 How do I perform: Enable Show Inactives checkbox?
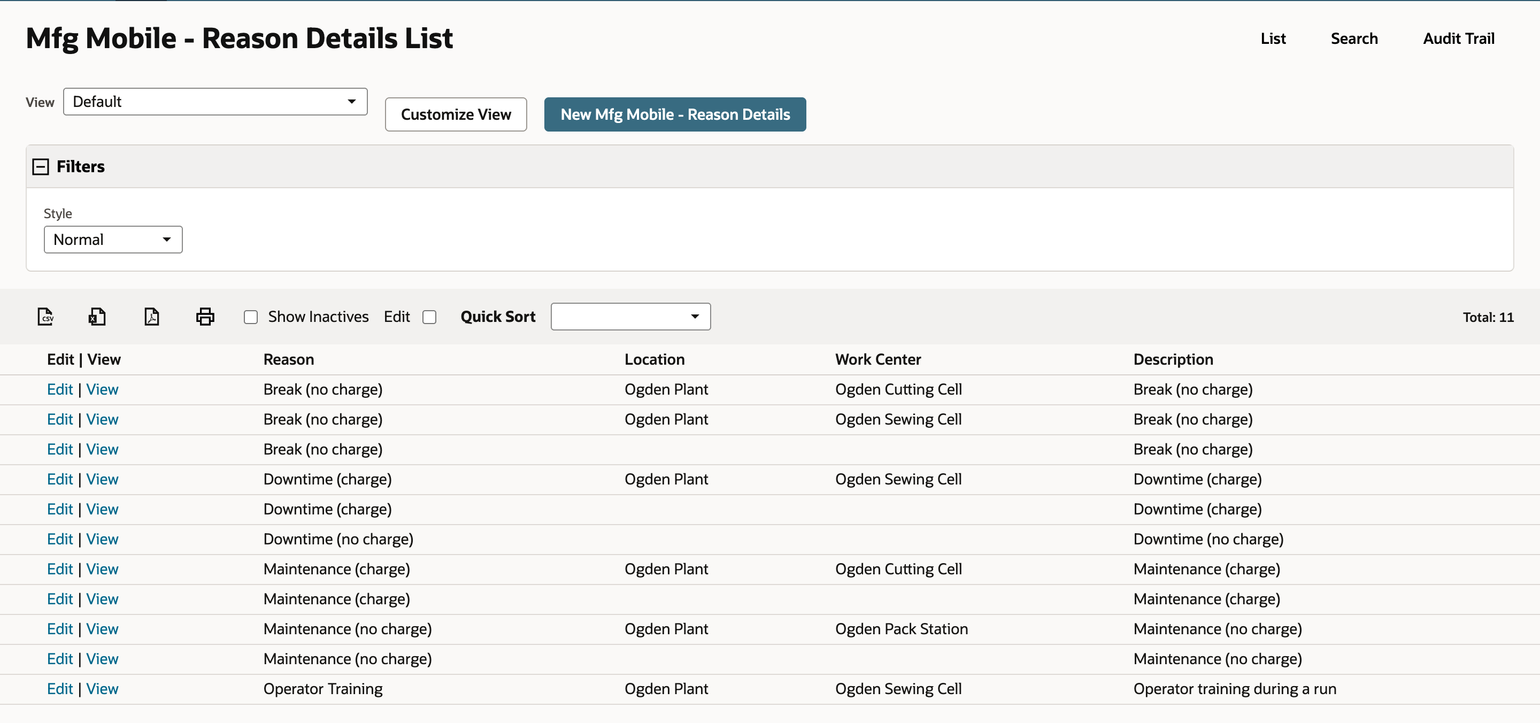[x=250, y=317]
